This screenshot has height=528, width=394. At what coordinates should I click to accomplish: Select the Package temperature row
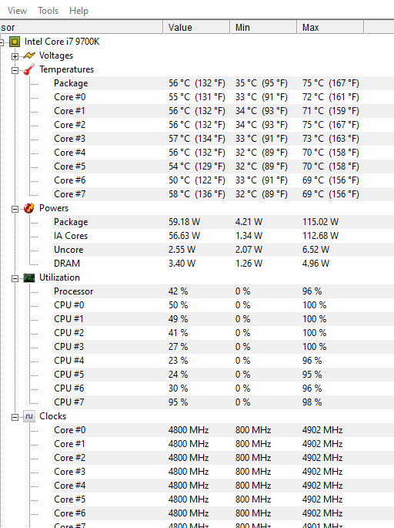pos(223,83)
